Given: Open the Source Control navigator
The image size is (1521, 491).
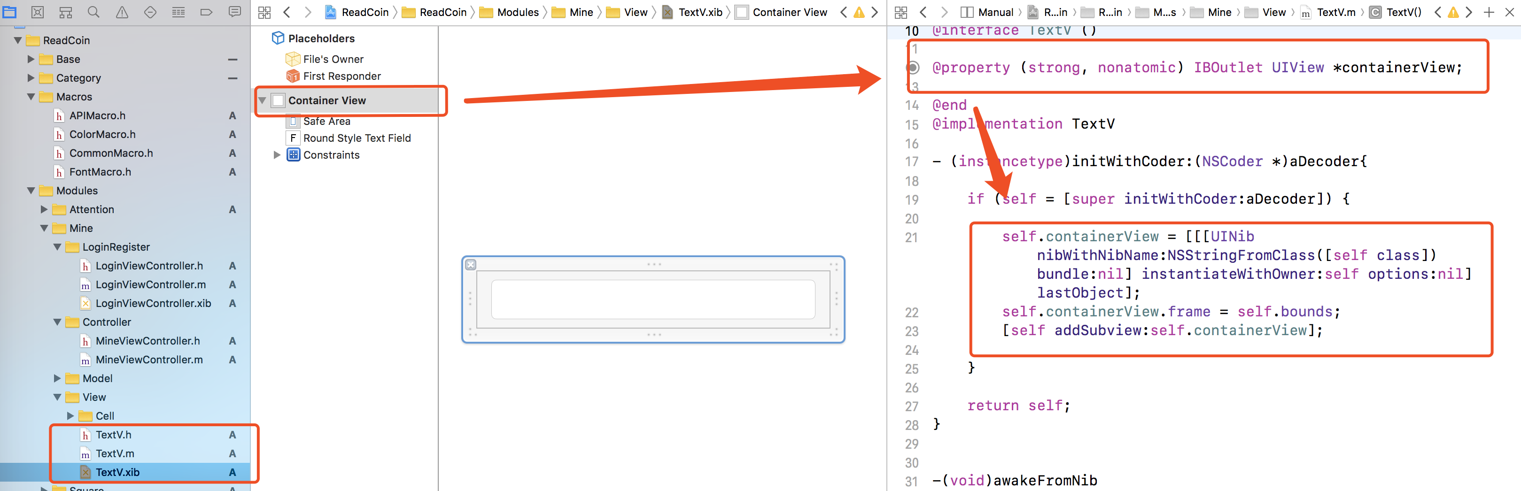Looking at the screenshot, I should pyautogui.click(x=37, y=12).
